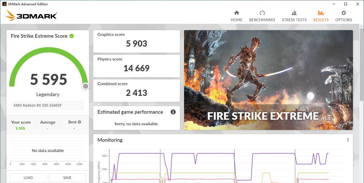This screenshot has width=364, height=183.
Task: Open STRESS TESTS bar chart icon
Action: 294,13
